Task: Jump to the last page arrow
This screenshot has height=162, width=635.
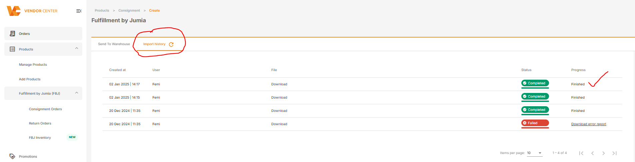Action: (614, 153)
